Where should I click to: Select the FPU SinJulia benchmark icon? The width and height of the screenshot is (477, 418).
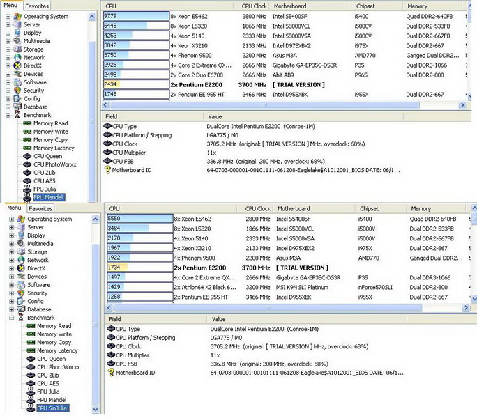[31, 408]
